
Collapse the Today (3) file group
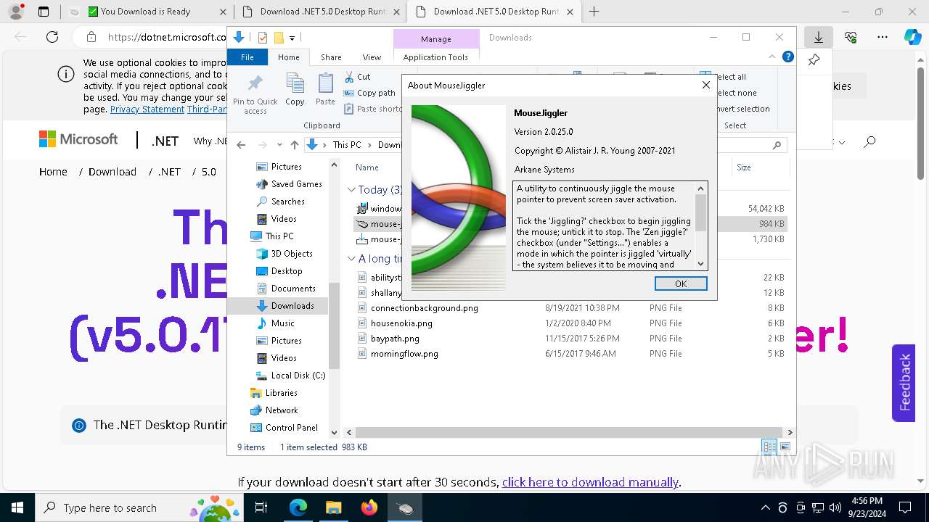(x=352, y=190)
